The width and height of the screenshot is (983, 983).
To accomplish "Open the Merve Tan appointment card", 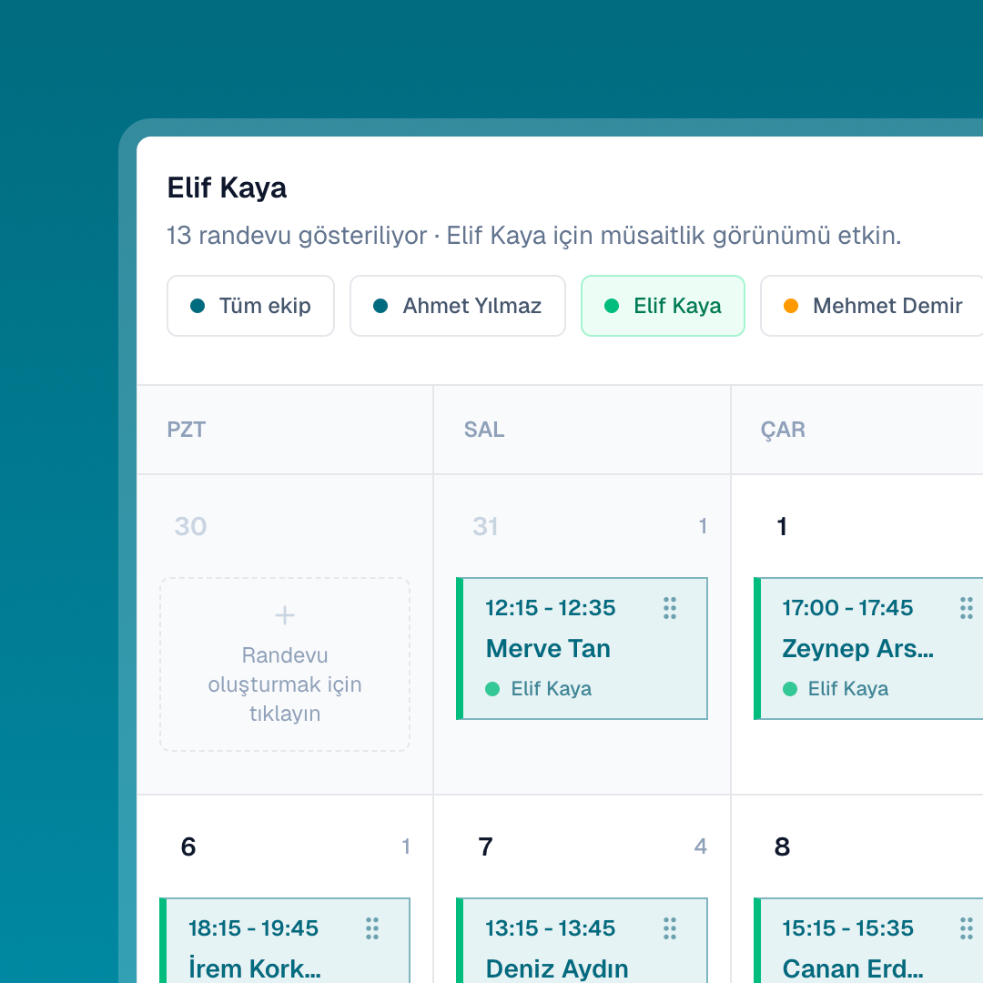I will pos(582,648).
